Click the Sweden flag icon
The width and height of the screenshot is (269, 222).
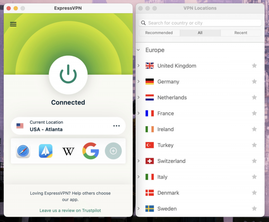tap(150, 209)
